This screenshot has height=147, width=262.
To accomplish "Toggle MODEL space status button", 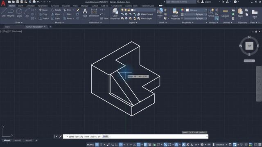I will [90, 145].
